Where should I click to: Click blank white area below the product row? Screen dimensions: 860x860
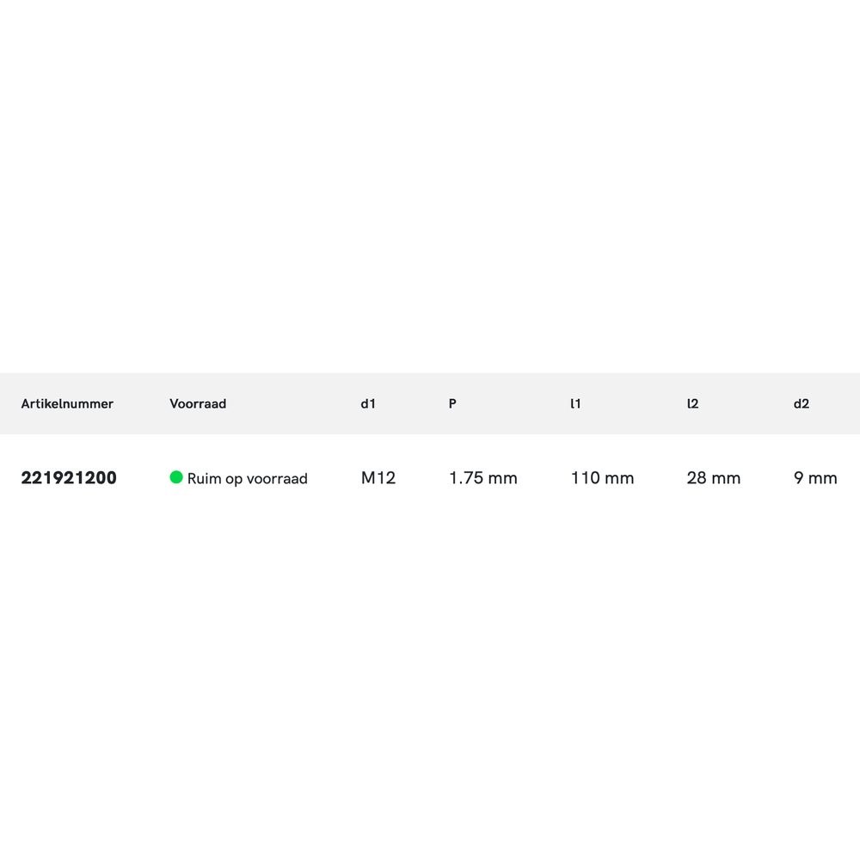click(x=430, y=688)
